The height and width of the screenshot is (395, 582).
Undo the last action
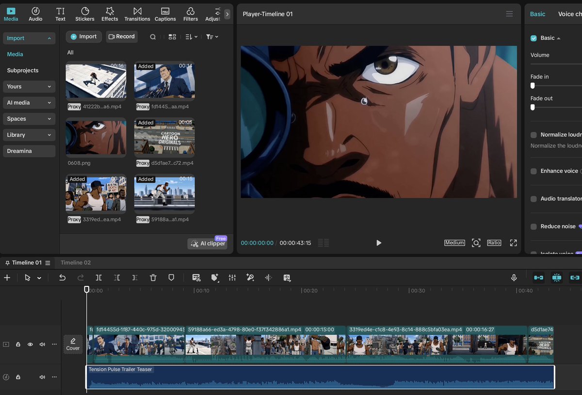[x=62, y=278]
